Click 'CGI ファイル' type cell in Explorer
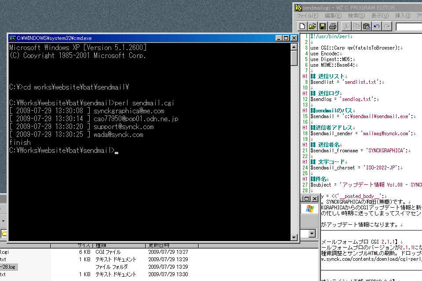422x281 pixels. [x=108, y=252]
